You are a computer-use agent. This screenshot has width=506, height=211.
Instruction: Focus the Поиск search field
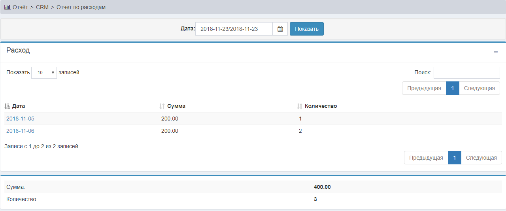pos(466,73)
